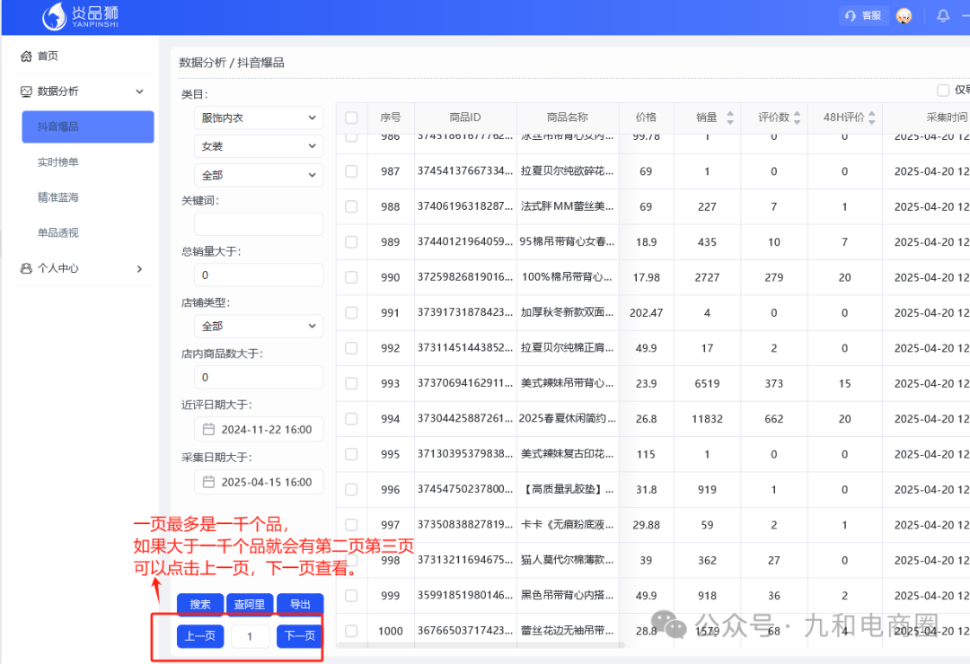Open the 店铺类型 全部 dropdown
970x664 pixels.
(259, 326)
